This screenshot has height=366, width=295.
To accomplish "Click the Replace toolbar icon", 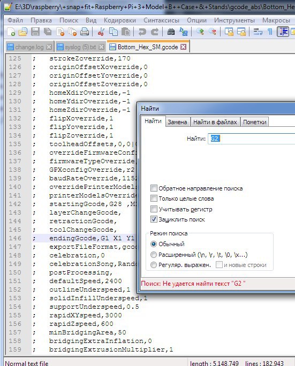I will click(184, 32).
